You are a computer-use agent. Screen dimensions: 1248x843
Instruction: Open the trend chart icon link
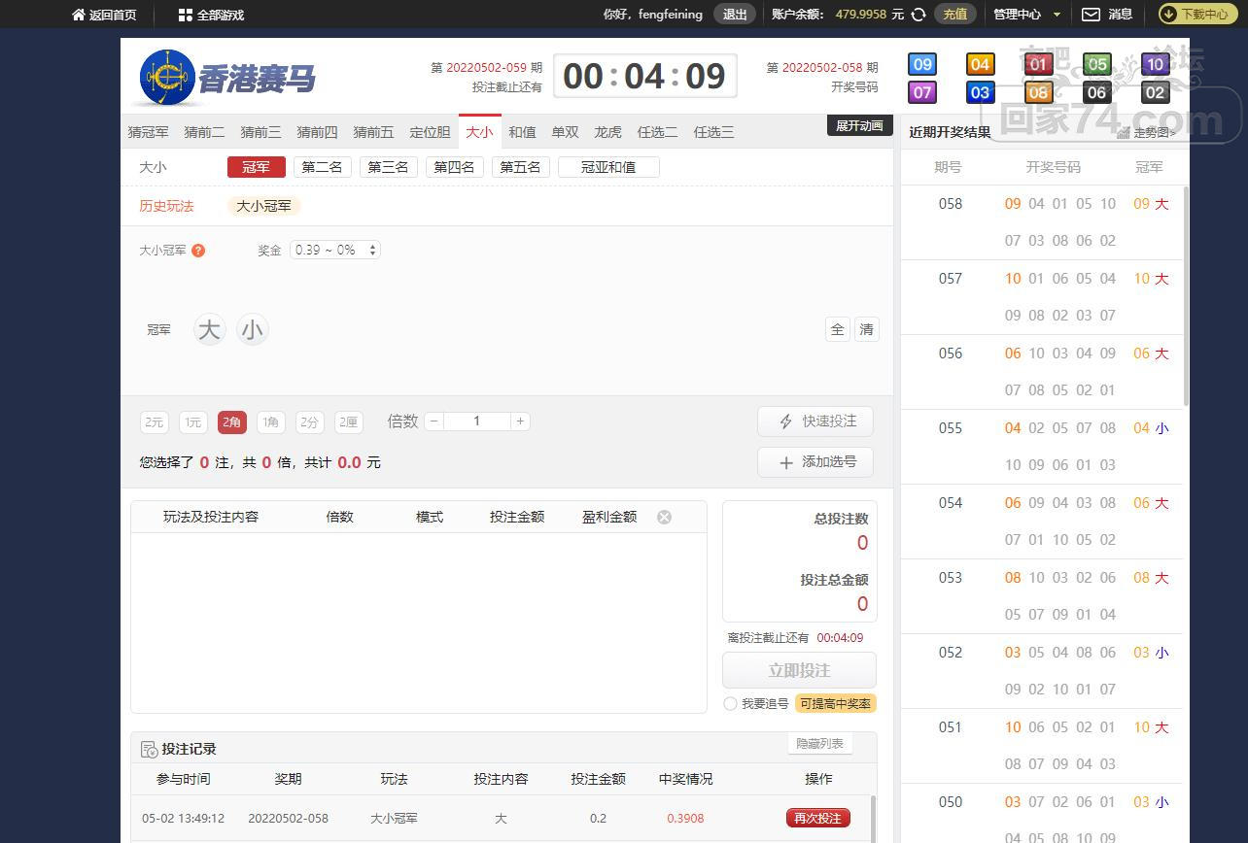click(1125, 133)
